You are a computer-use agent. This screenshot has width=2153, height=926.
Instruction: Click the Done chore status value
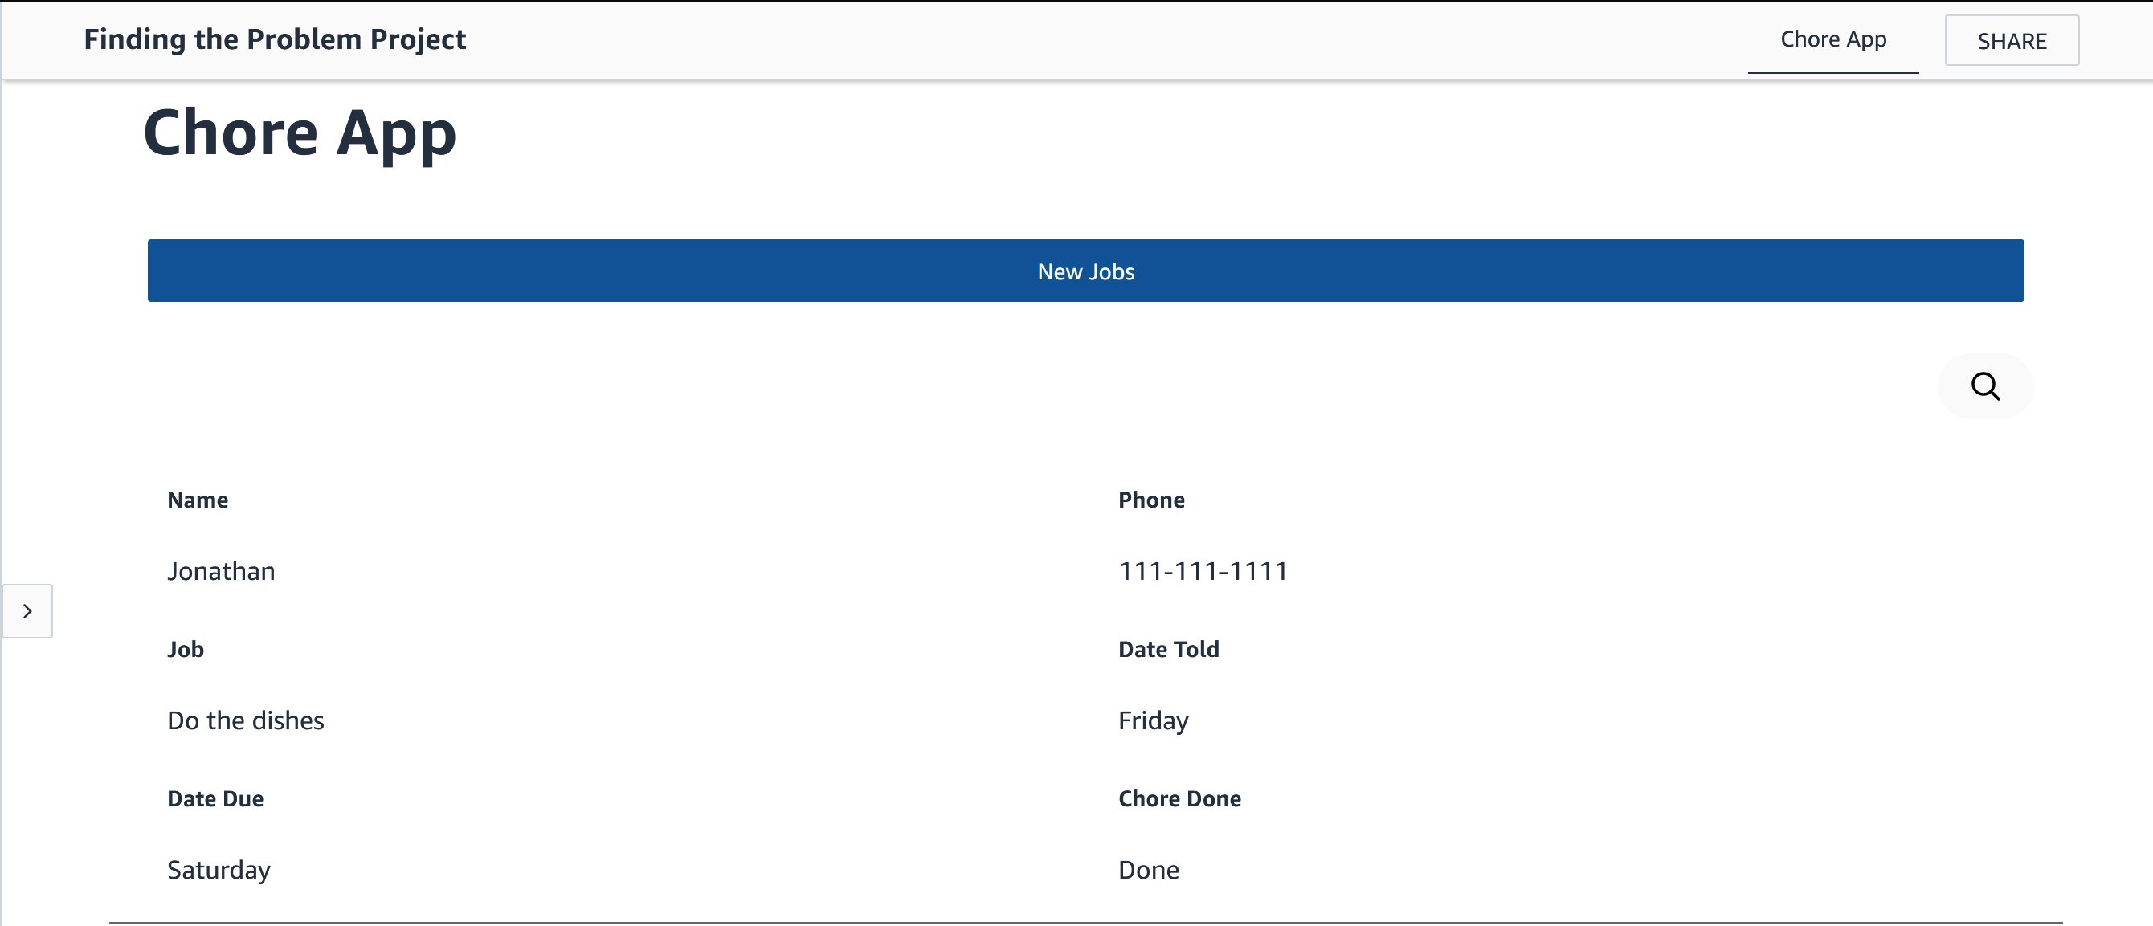click(x=1148, y=870)
